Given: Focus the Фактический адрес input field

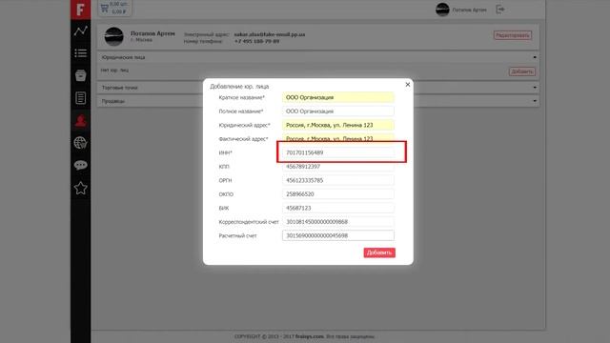Looking at the screenshot, I should [338, 138].
